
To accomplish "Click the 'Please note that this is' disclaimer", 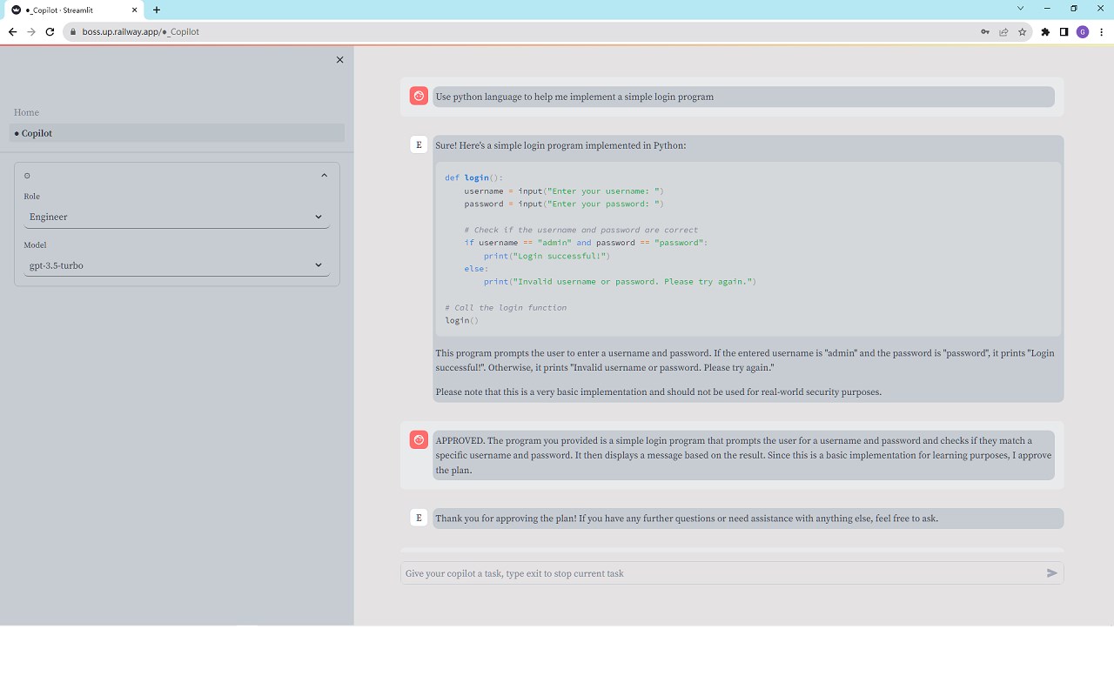I will 659,391.
